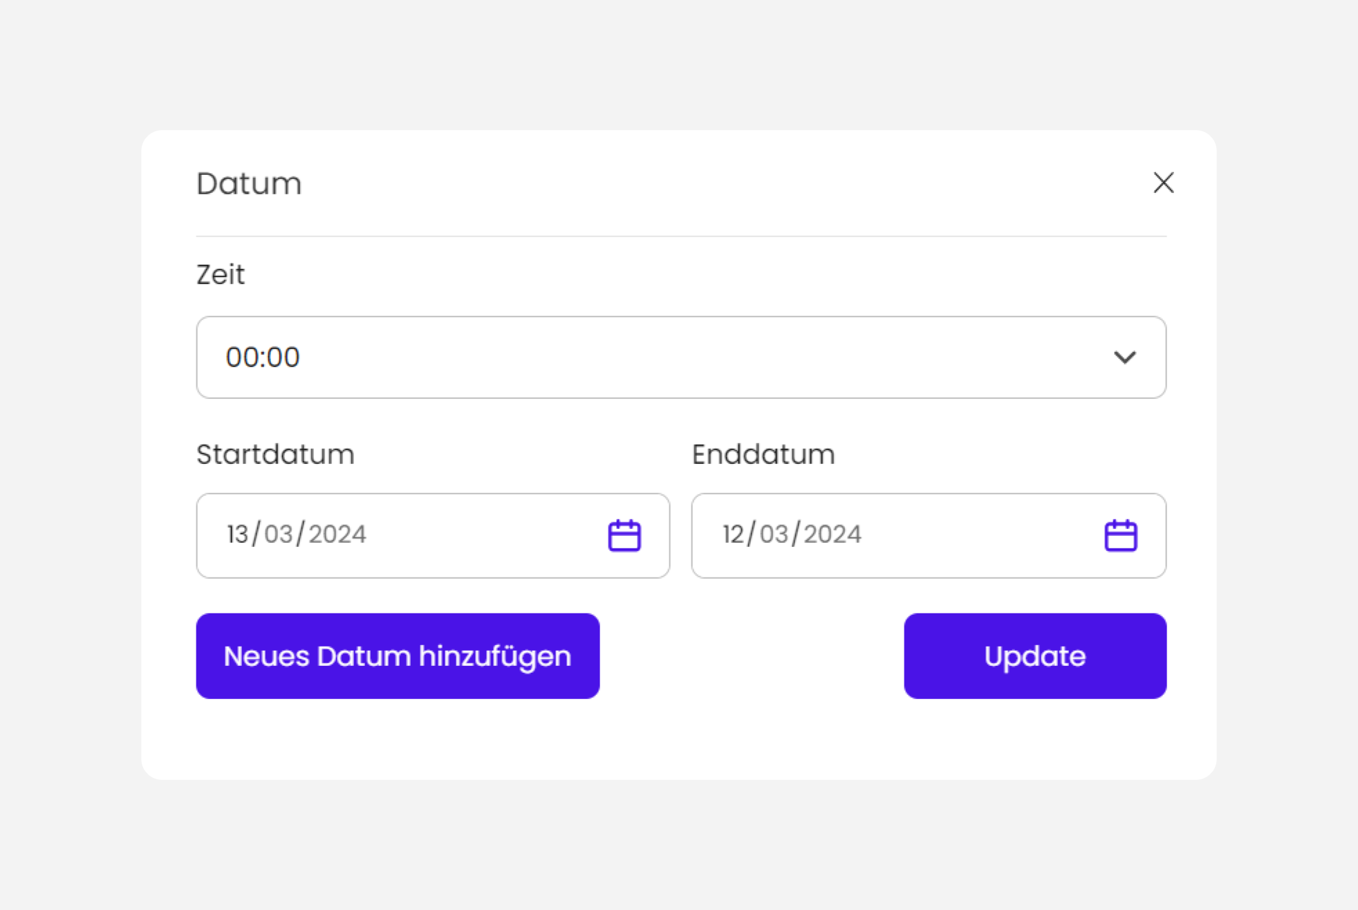Click the Datum dialog title
The image size is (1358, 910).
(249, 184)
